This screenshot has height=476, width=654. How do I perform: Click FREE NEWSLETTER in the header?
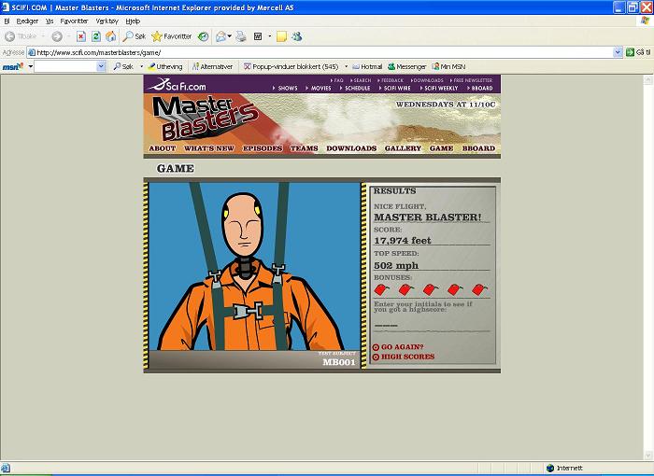471,80
